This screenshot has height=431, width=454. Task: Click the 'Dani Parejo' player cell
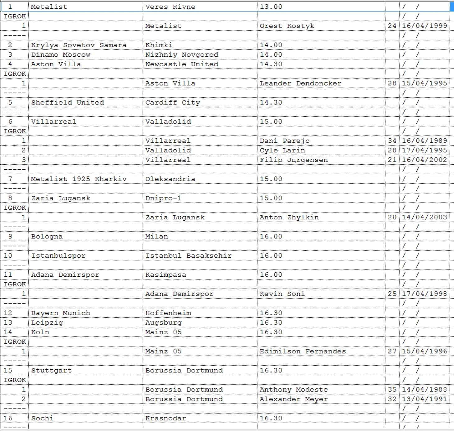321,141
